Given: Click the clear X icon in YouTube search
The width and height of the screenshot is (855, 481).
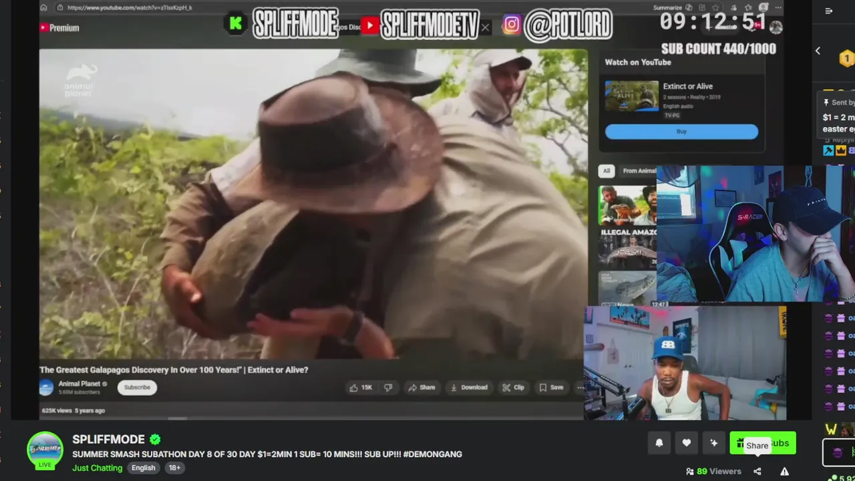Looking at the screenshot, I should click(x=486, y=27).
